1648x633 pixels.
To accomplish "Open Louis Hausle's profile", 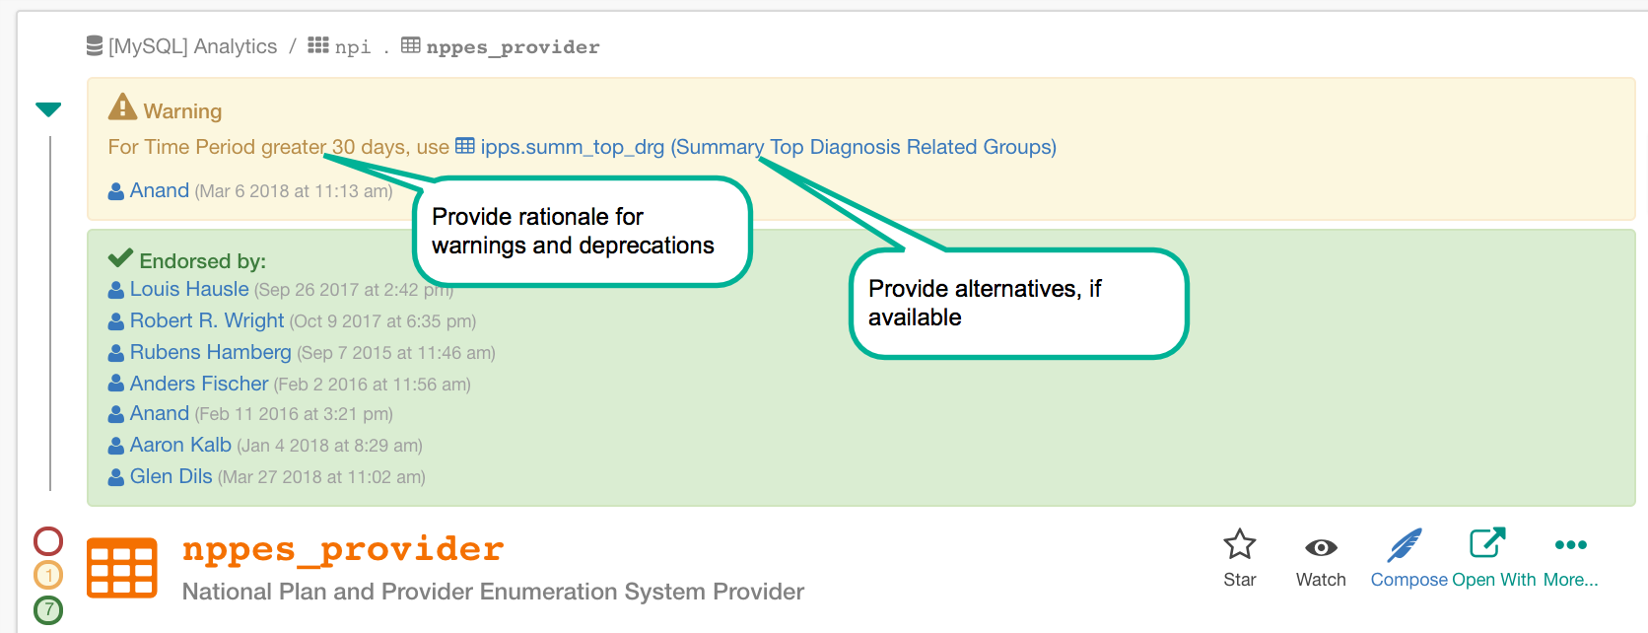I will pyautogui.click(x=189, y=289).
